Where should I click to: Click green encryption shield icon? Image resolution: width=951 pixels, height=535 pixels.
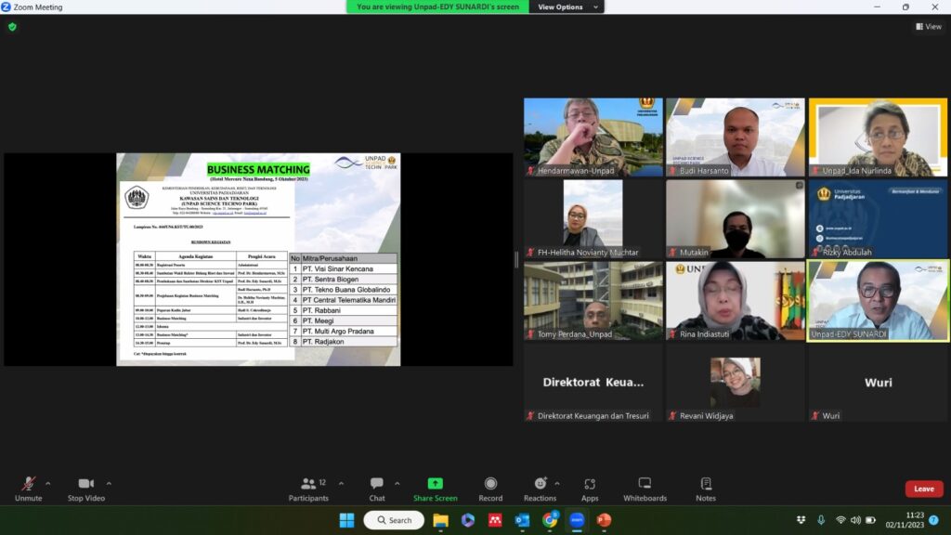[x=12, y=27]
